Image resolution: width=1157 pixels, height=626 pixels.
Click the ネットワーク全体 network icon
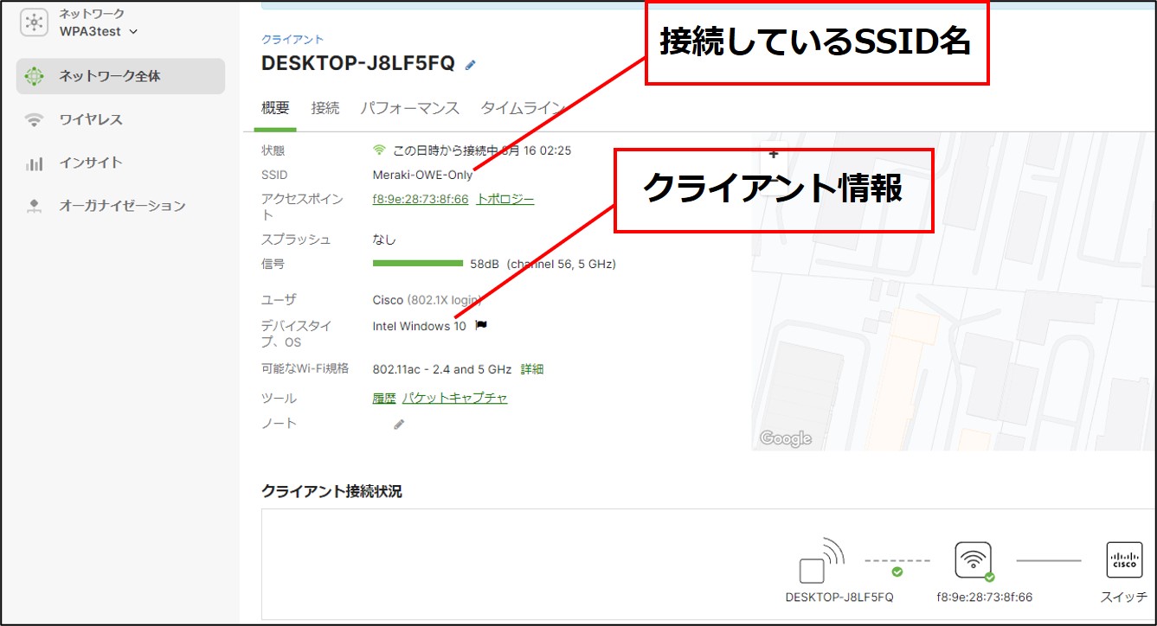[x=34, y=76]
